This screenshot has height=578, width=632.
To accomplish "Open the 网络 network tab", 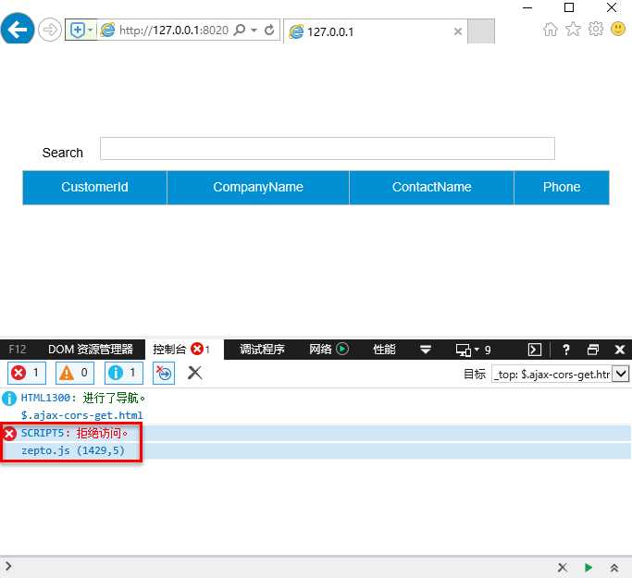I will pos(328,350).
